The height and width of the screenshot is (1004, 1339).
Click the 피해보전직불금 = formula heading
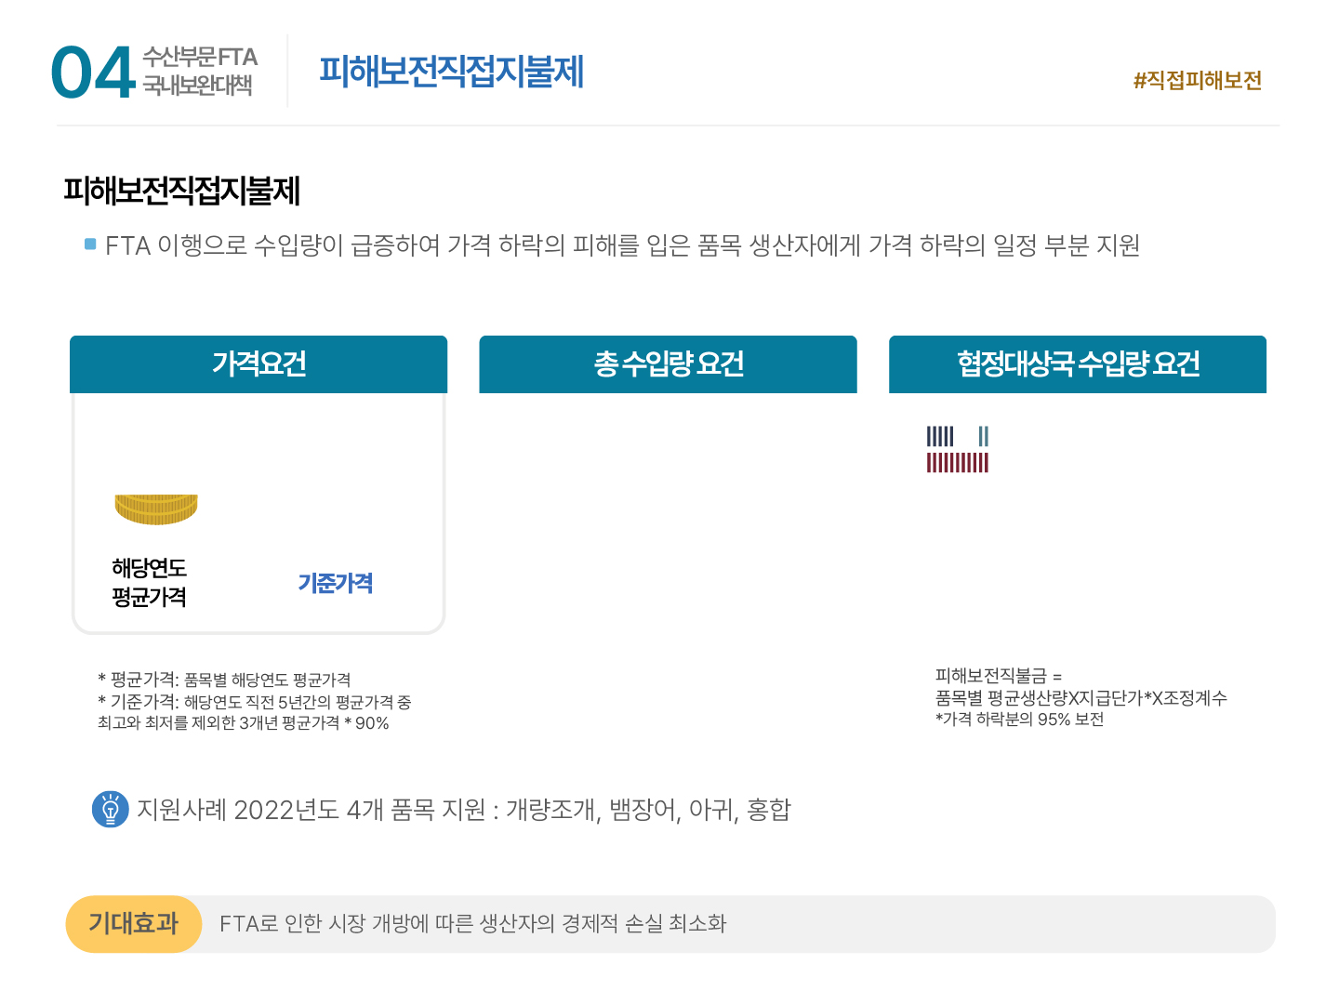(x=999, y=676)
